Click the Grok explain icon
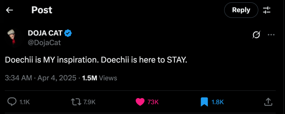Viewport: 285px width, 114px height. pos(256,35)
